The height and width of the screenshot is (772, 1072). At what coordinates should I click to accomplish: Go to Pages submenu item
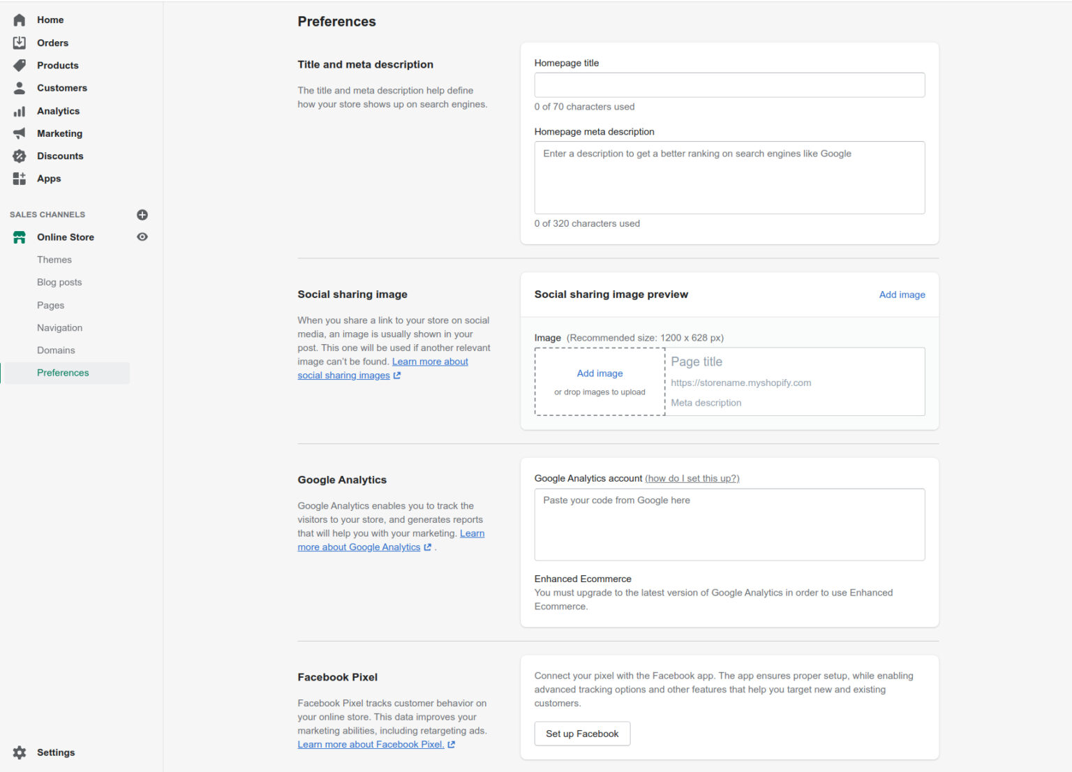(50, 305)
